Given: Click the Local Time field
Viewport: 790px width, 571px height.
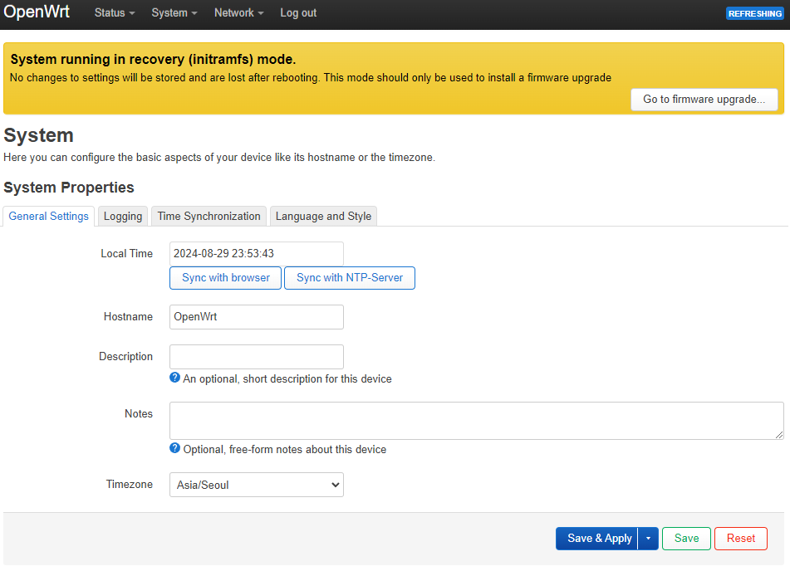Looking at the screenshot, I should (257, 254).
